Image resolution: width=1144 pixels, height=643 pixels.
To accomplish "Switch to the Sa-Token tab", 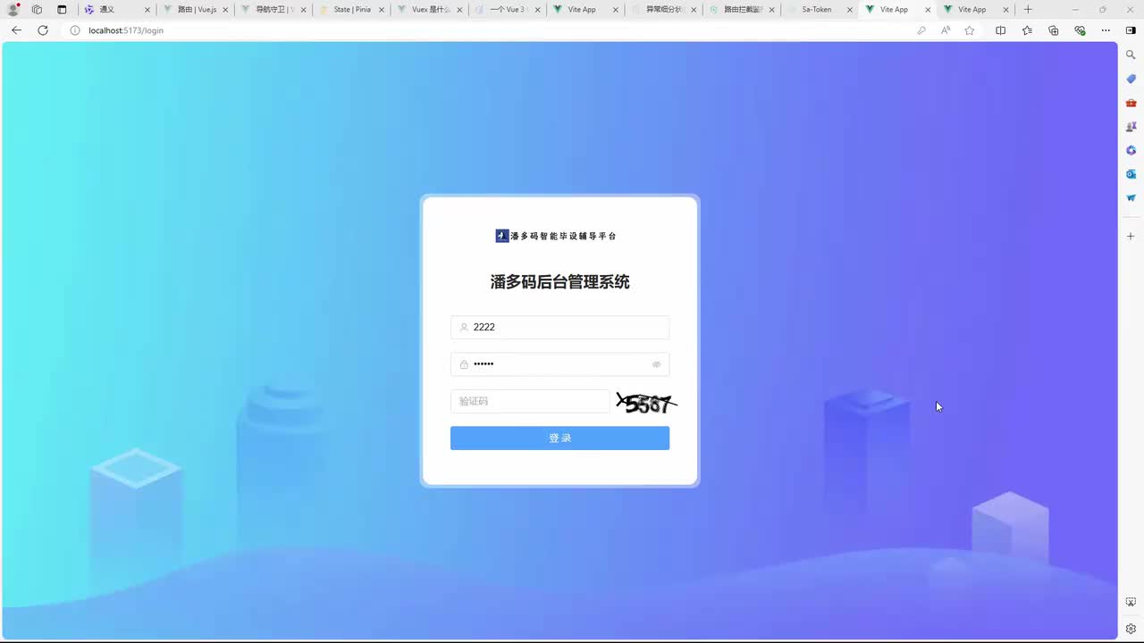I will click(819, 10).
